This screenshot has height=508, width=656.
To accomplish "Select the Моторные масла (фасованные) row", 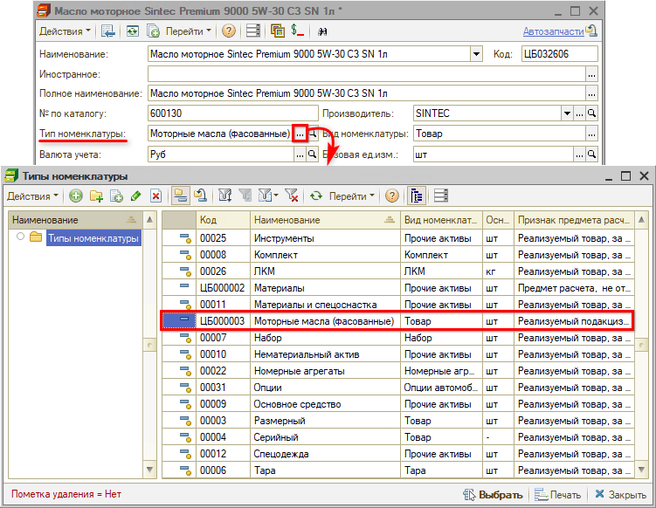I will point(323,321).
